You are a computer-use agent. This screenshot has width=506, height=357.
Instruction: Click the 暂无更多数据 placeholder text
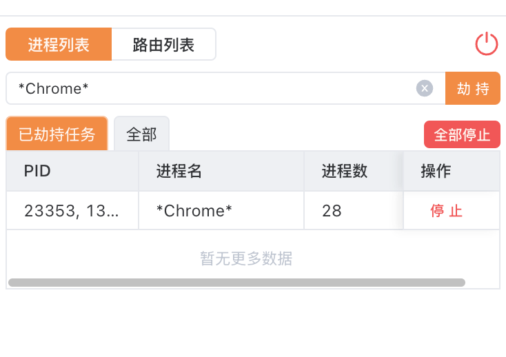pos(246,258)
